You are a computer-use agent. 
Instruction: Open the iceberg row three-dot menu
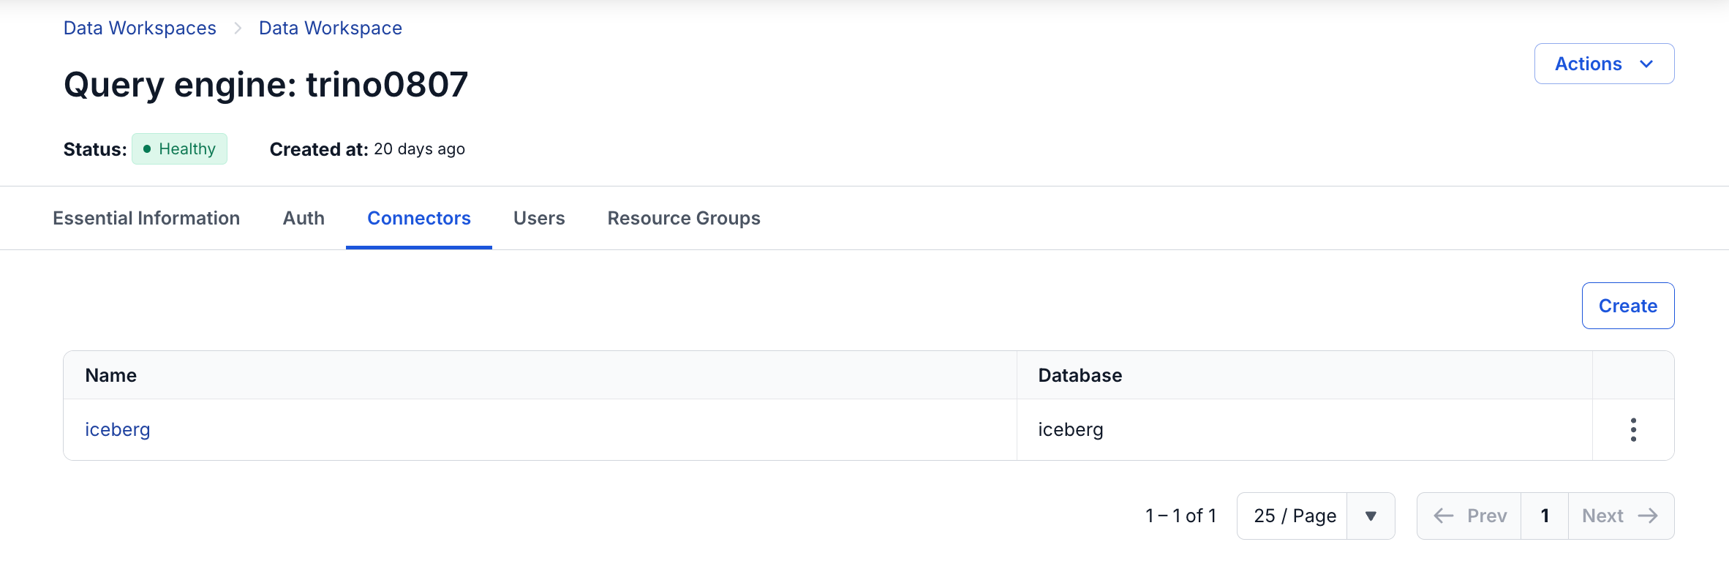tap(1633, 429)
